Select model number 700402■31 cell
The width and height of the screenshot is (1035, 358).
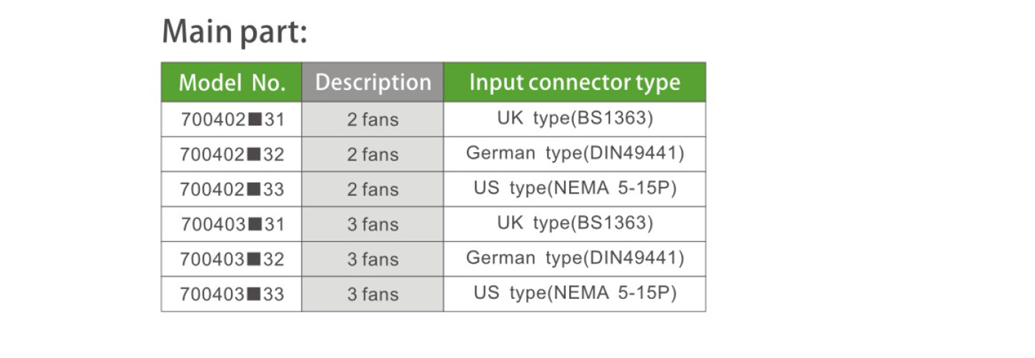coord(233,119)
